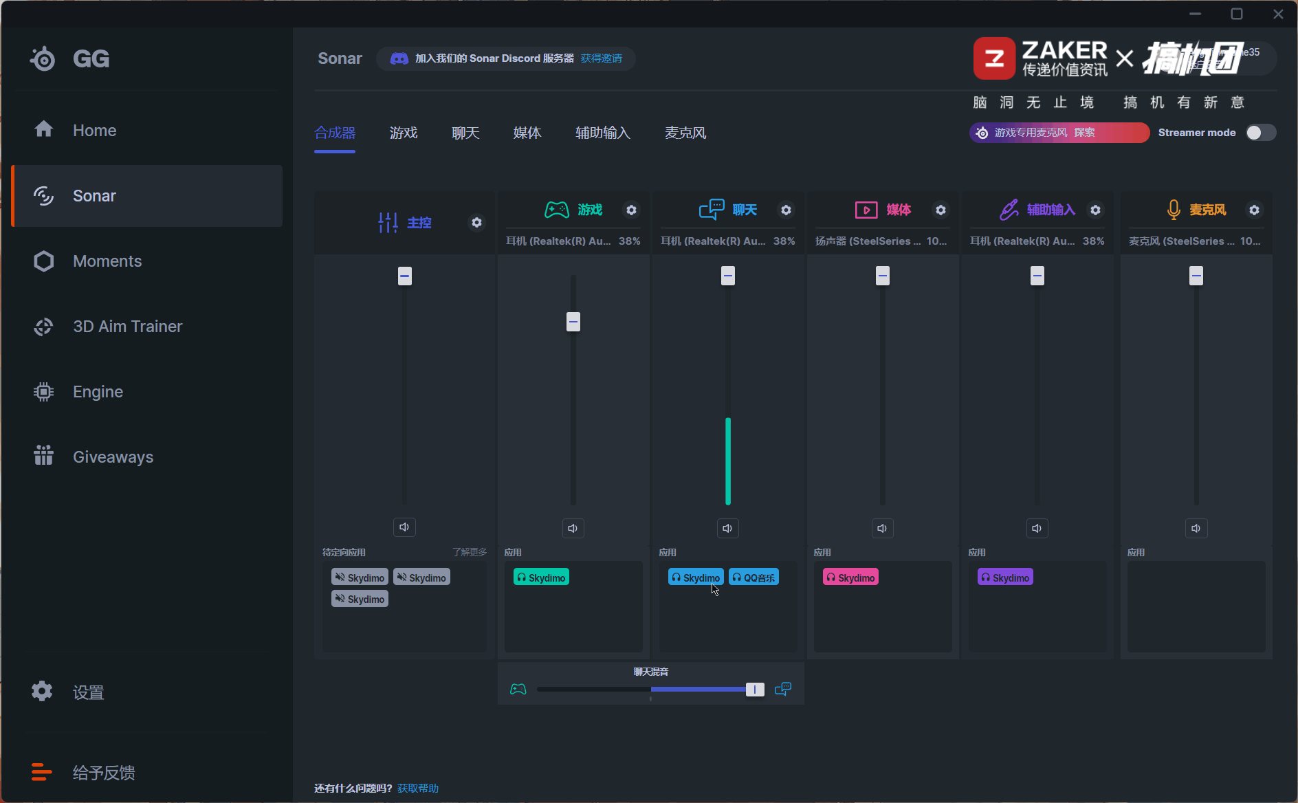Screen dimensions: 1298x803
Task: Open 麦克风 input device dropdown
Action: coord(1196,241)
